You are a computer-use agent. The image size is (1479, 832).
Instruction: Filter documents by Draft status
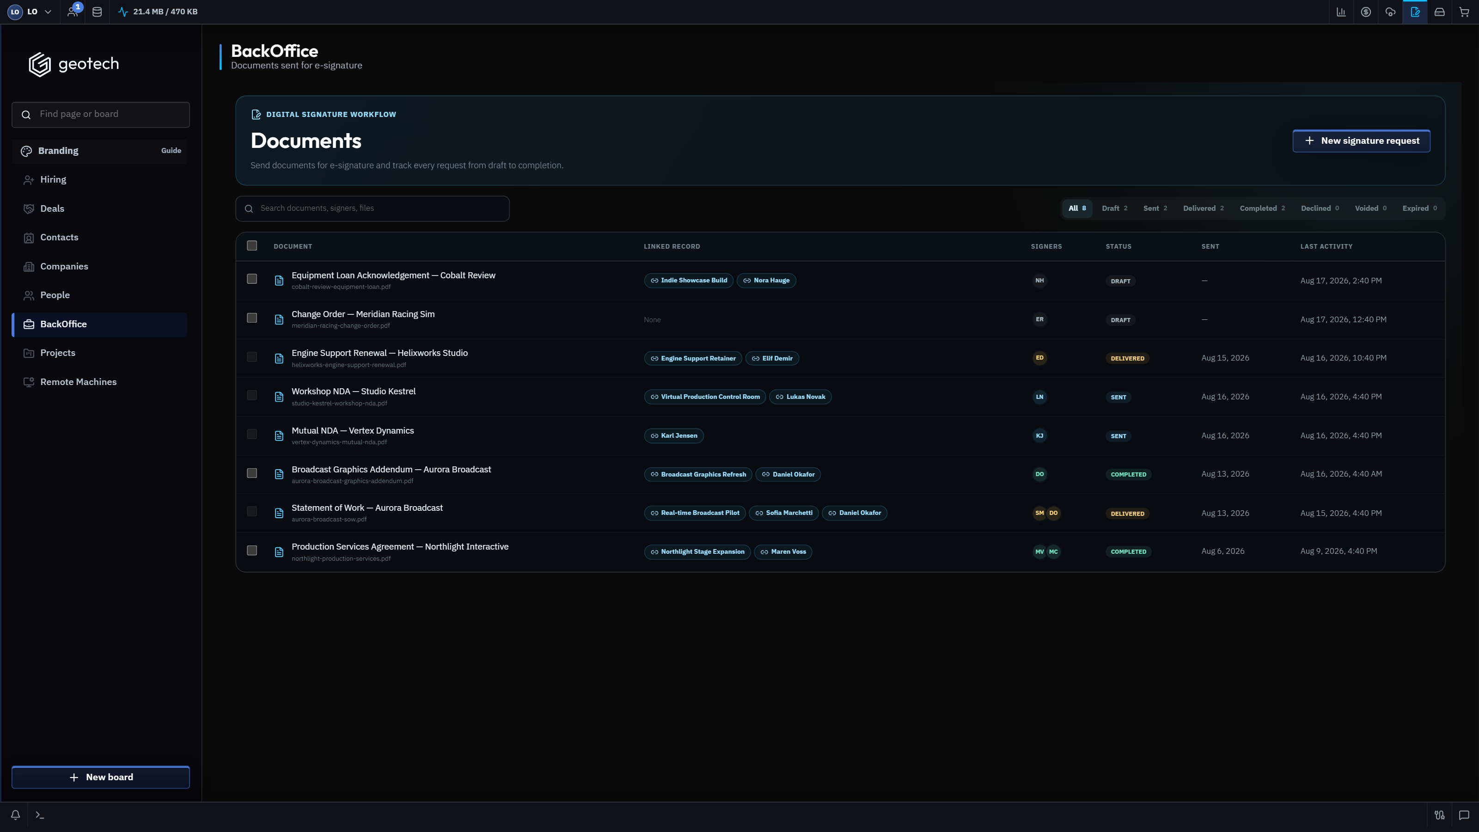click(x=1114, y=208)
